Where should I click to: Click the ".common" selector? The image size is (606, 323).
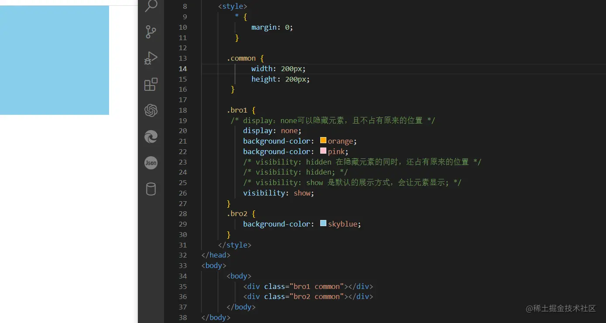(x=241, y=58)
